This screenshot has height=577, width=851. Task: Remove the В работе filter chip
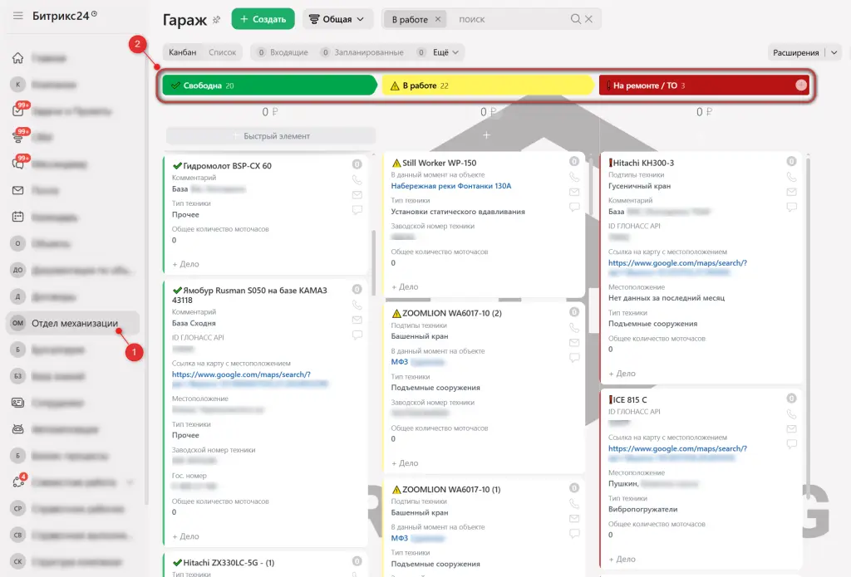(x=438, y=19)
